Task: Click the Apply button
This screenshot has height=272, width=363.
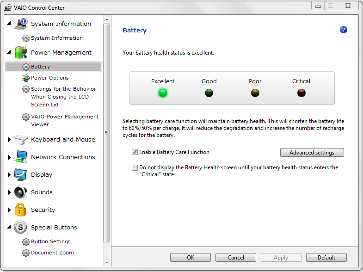Action: tap(281, 257)
